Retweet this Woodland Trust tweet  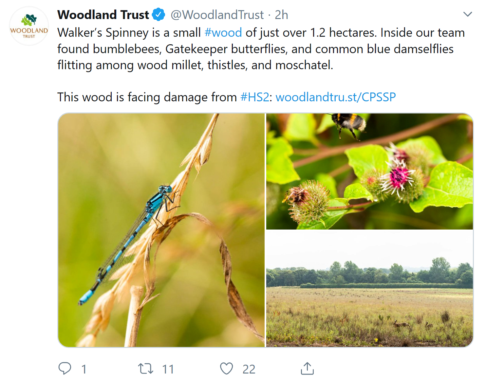coord(145,369)
